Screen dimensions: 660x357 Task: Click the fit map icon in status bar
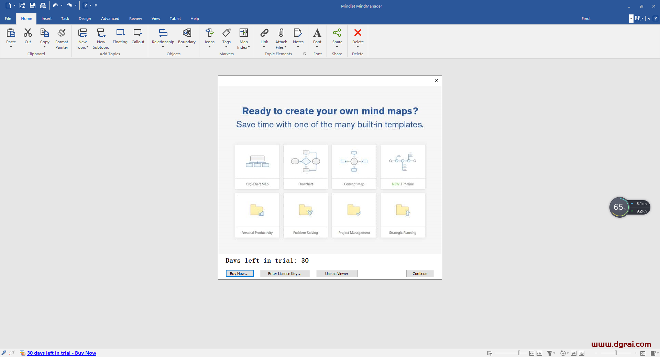tap(643, 353)
